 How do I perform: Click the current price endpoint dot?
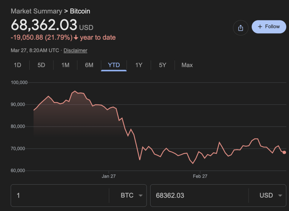coord(284,152)
